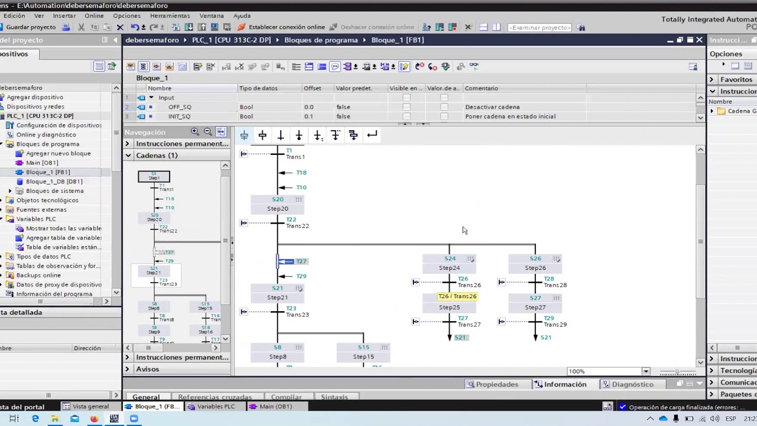757x426 pixels.
Task: Open Step26 action table icon
Action: pyautogui.click(x=557, y=259)
